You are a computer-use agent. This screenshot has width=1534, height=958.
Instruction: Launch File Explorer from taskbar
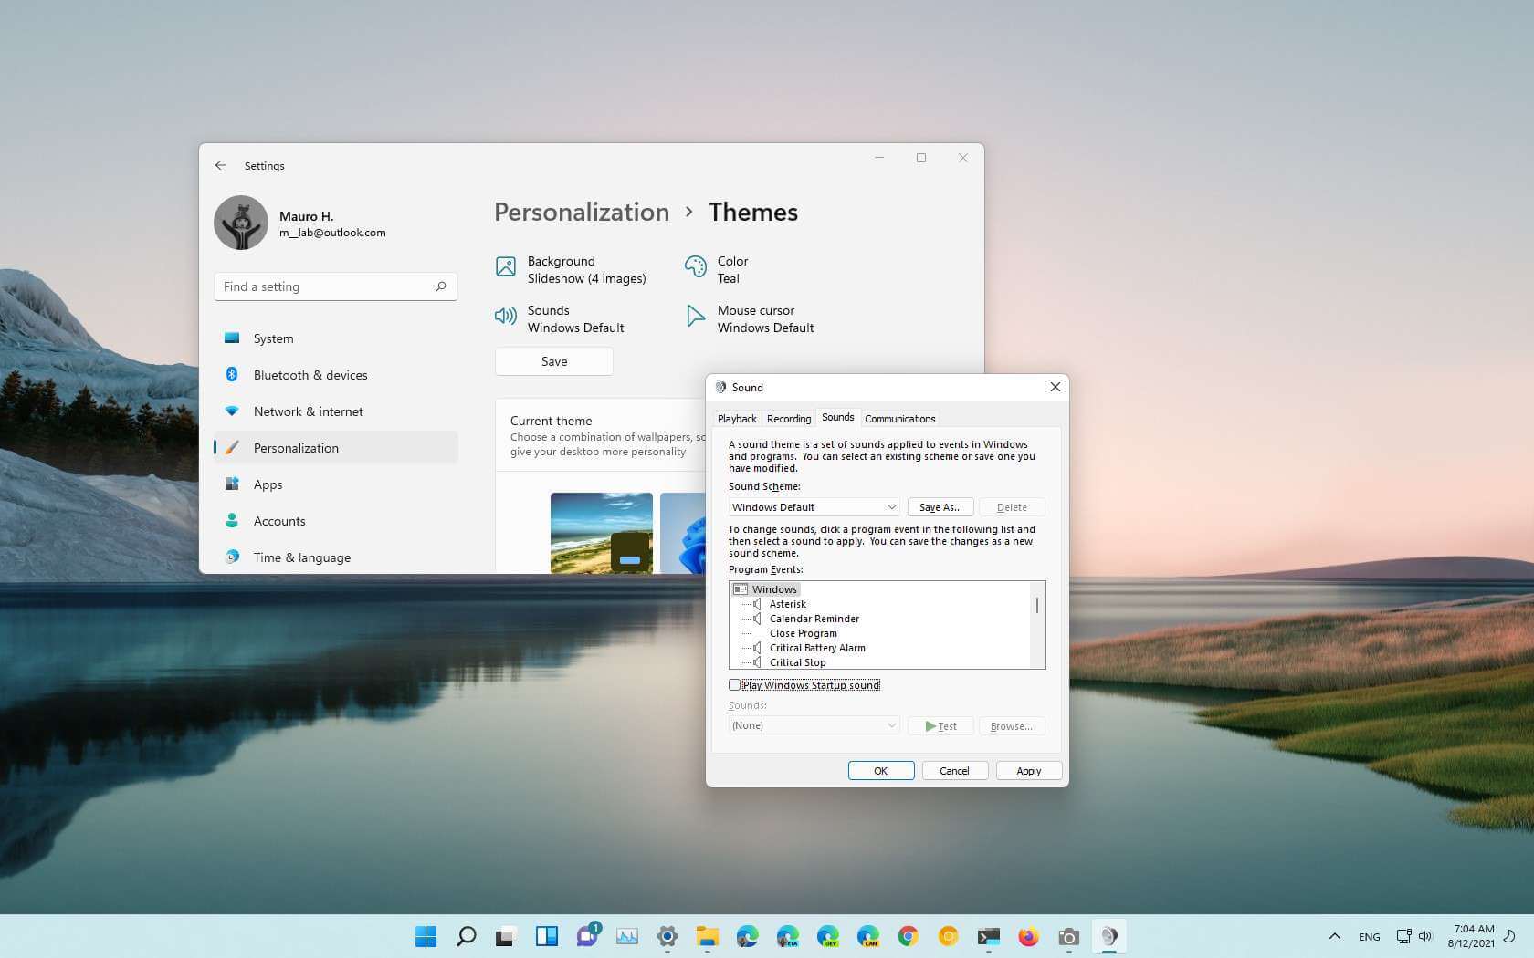(707, 936)
